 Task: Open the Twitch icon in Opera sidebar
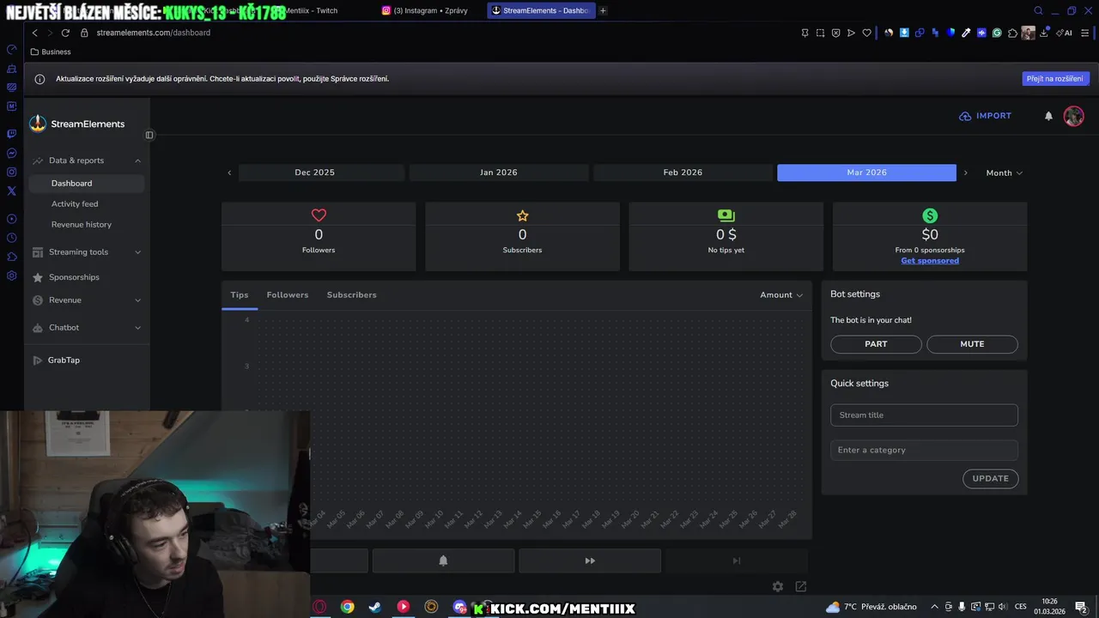11,134
